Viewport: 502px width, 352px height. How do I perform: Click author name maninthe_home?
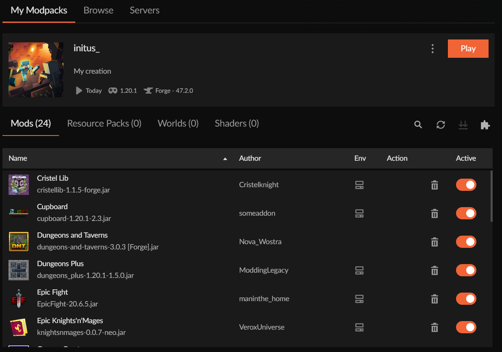pos(264,299)
